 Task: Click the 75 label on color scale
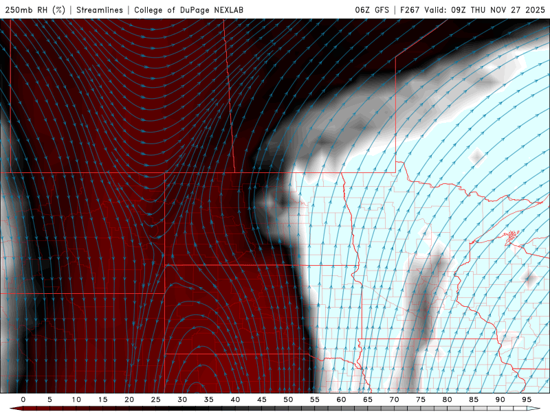[x=421, y=400]
